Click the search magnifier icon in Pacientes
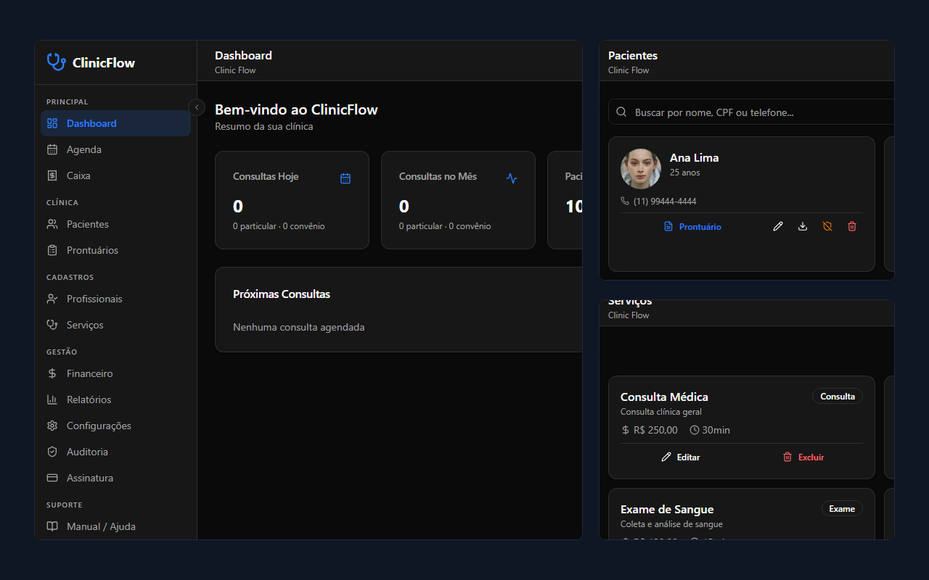The image size is (929, 580). 621,112
